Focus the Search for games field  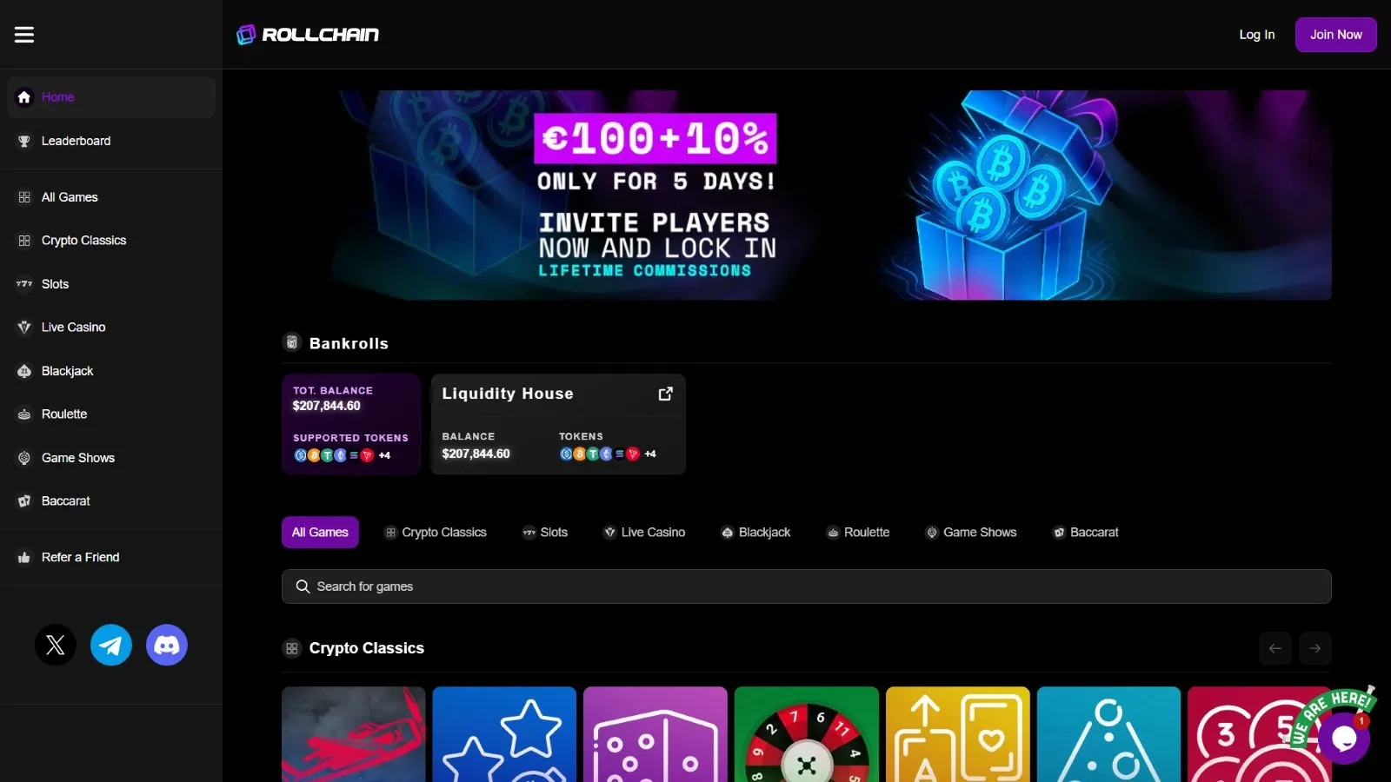point(806,586)
